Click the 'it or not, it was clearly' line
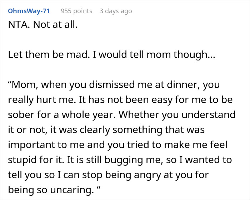Viewport: 250px width, 200px height. (x=106, y=130)
